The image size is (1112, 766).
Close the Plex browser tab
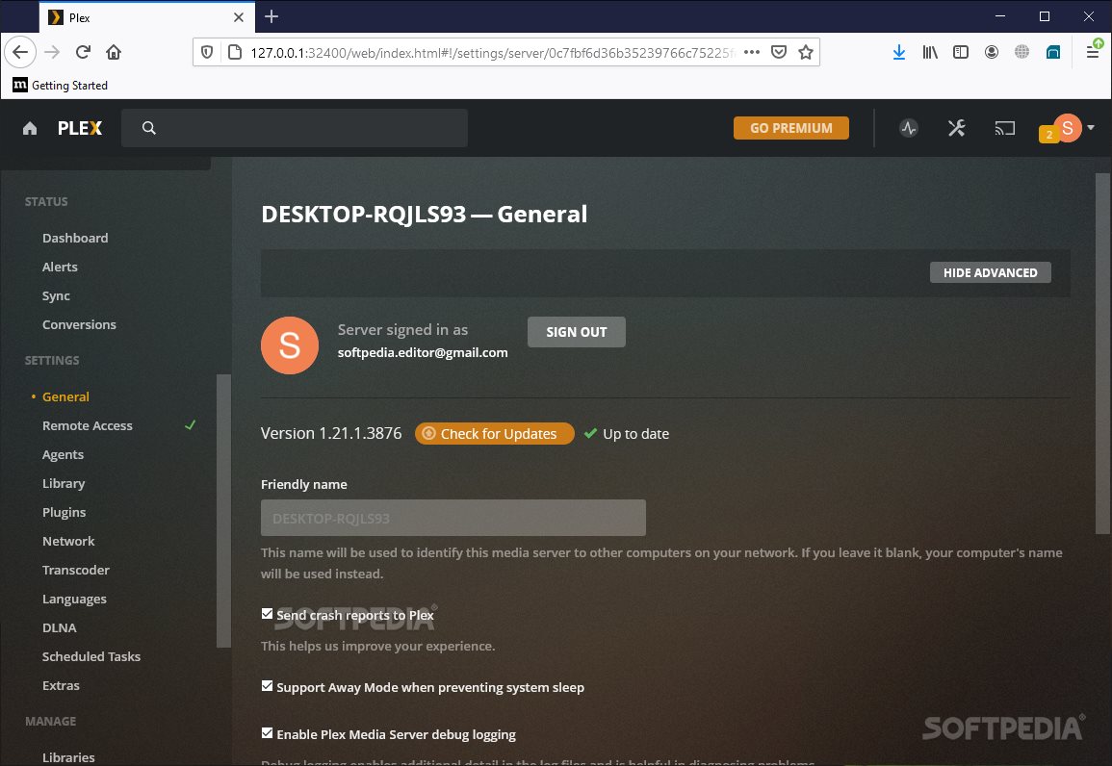(x=239, y=17)
